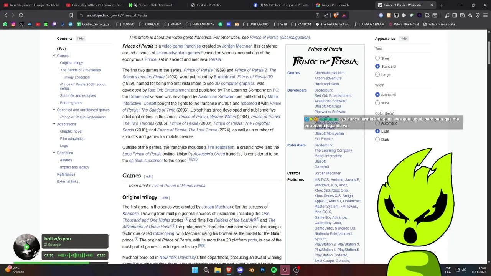This screenshot has height=276, width=491.
Task: Select Dark color theme
Action: (377, 140)
